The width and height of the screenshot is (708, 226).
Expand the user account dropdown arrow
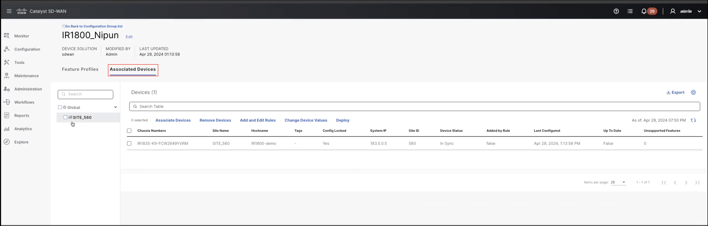699,11
